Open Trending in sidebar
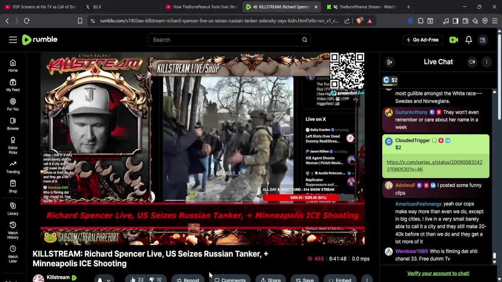The height and width of the screenshot is (282, 502). click(x=13, y=167)
